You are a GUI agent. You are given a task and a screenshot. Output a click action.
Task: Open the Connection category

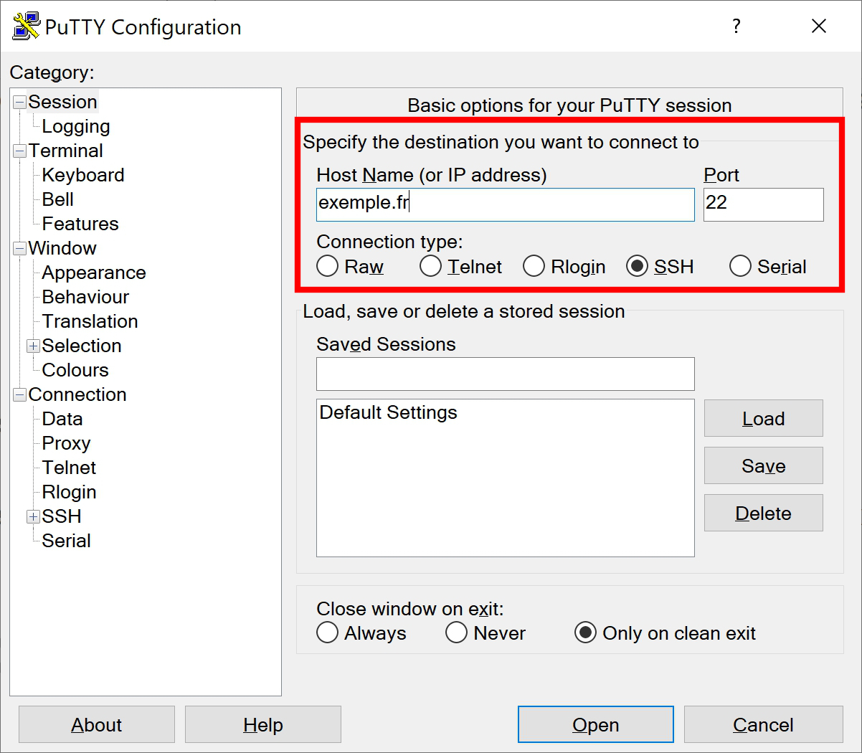[77, 394]
